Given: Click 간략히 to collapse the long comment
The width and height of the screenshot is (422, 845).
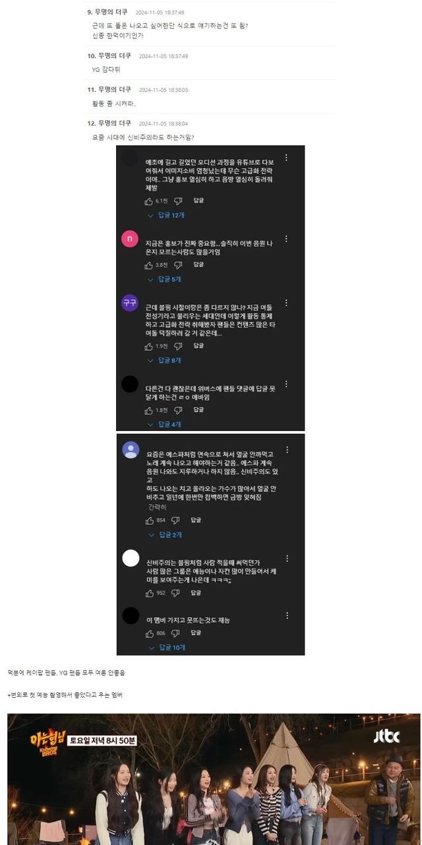Looking at the screenshot, I should coord(157,507).
